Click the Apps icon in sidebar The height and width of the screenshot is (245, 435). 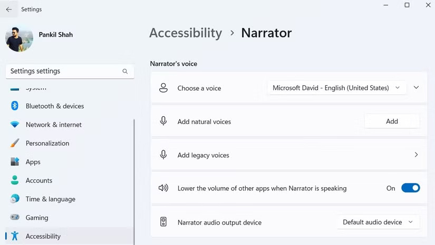pos(15,162)
